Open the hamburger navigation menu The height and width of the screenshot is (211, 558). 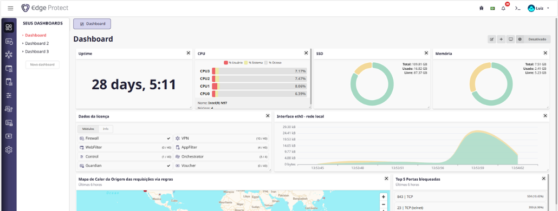coord(10,8)
